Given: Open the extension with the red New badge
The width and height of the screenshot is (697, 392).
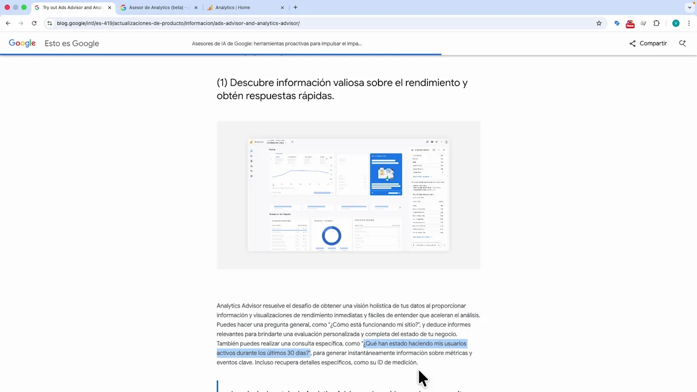Looking at the screenshot, I should [x=630, y=23].
